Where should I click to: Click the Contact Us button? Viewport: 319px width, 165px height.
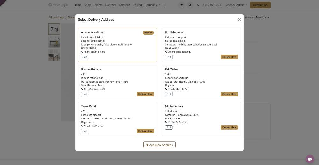pos(260,5)
